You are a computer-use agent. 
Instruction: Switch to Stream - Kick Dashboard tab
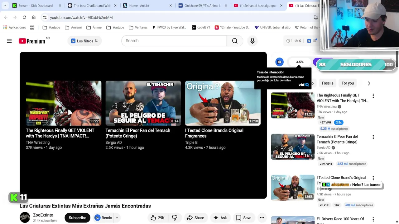click(x=36, y=6)
